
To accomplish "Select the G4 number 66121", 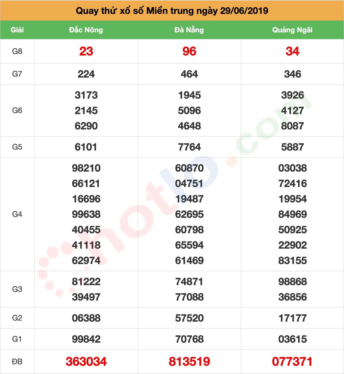I will (86, 184).
